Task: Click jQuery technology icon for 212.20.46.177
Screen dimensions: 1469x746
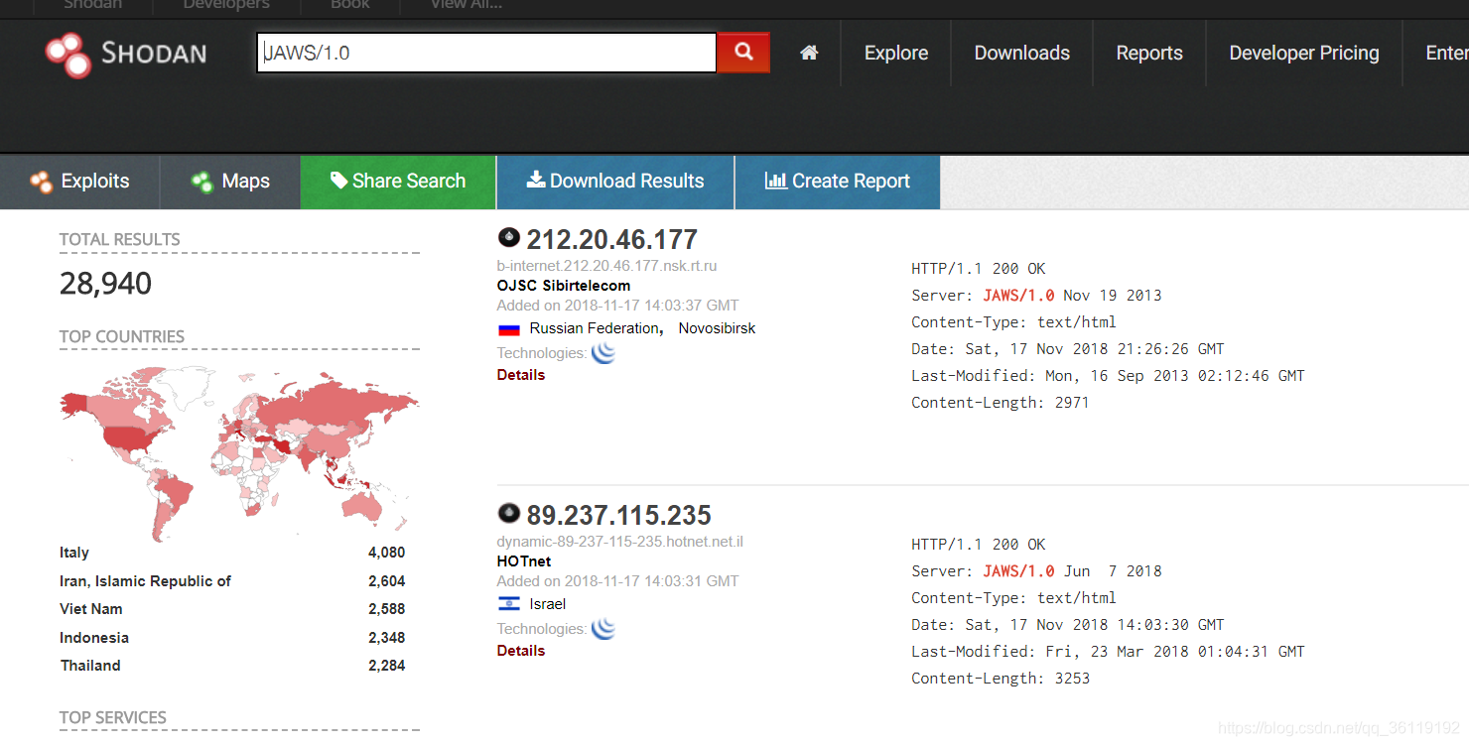Action: coord(603,353)
